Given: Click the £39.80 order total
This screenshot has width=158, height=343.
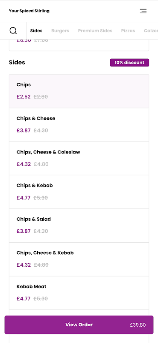Looking at the screenshot, I should [x=138, y=325].
